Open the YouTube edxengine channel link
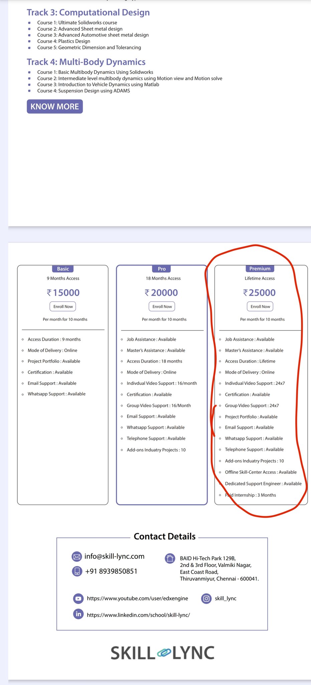 pyautogui.click(x=137, y=598)
